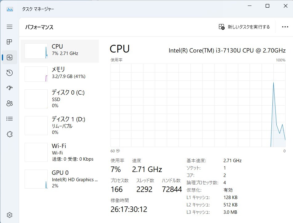Select ディスク 1 (D:) removable item
Image resolution: width=293 pixels, height=223 pixels.
coord(60,126)
